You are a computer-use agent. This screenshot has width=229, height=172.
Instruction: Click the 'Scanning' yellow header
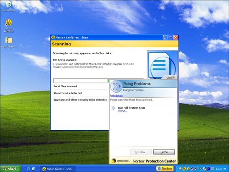[114, 44]
